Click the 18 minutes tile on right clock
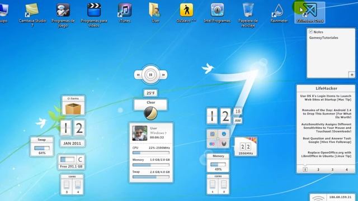The image size is (358, 201). pos(238,111)
